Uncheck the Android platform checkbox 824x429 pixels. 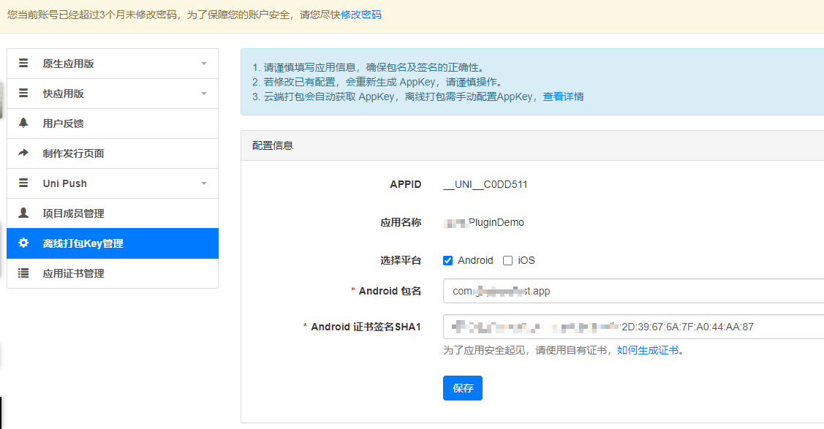click(x=448, y=261)
